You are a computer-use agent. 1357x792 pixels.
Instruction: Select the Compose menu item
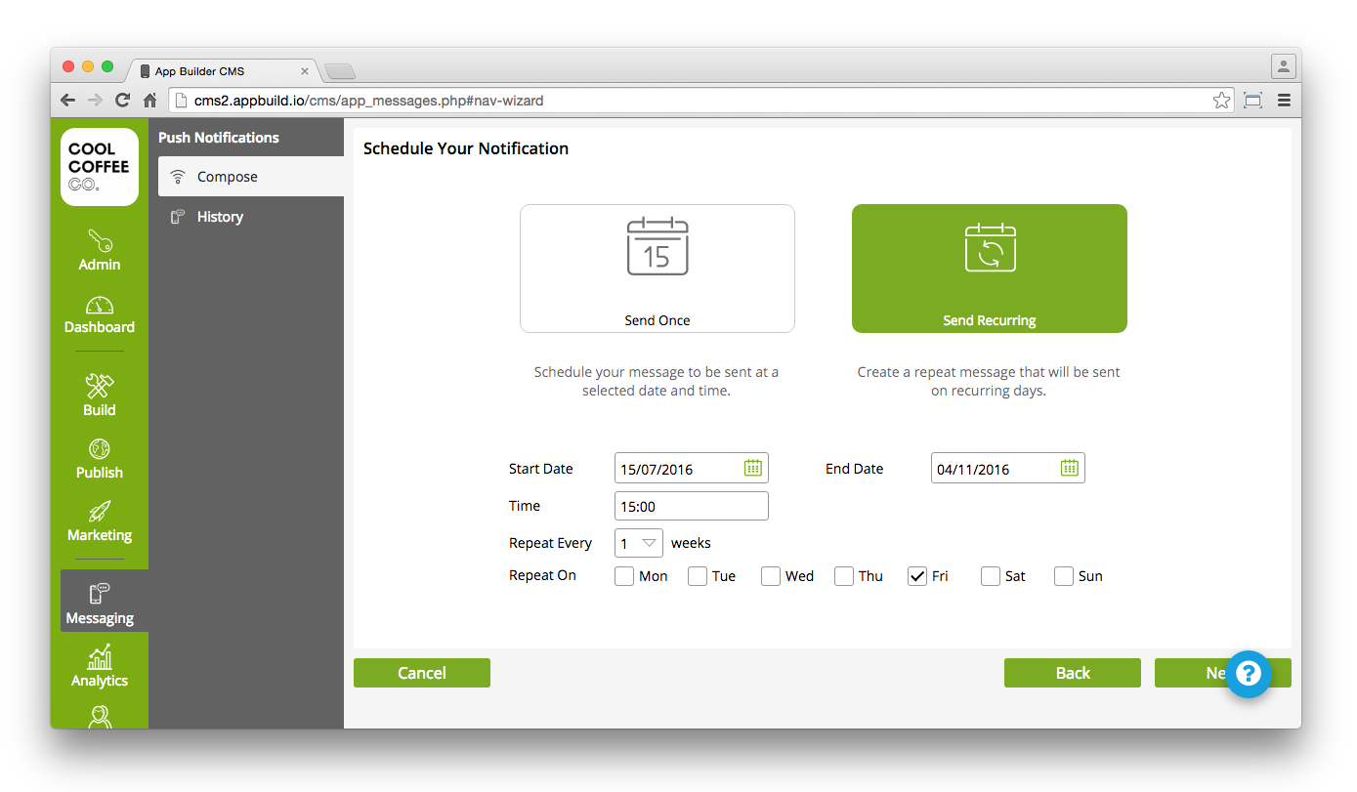251,177
